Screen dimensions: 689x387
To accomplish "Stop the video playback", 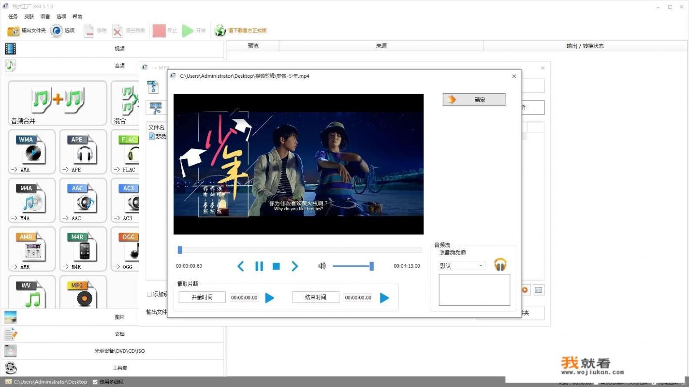I will click(x=276, y=266).
